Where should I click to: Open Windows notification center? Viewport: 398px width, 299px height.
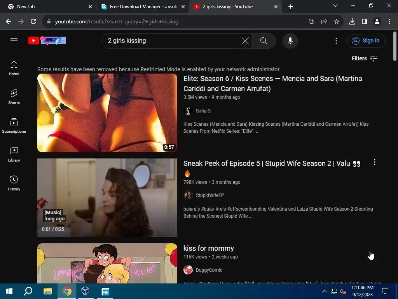(x=385, y=291)
